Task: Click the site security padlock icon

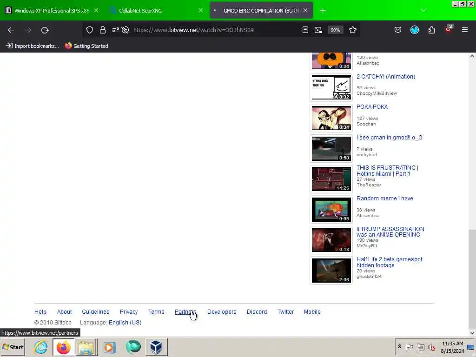Action: [103, 30]
